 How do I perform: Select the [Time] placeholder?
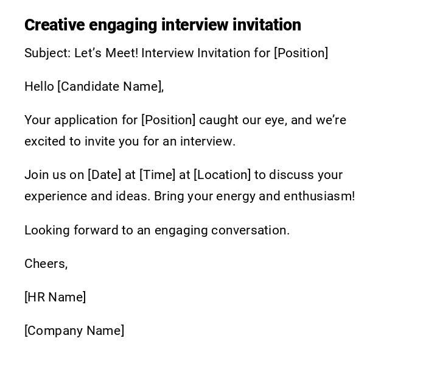coord(157,175)
